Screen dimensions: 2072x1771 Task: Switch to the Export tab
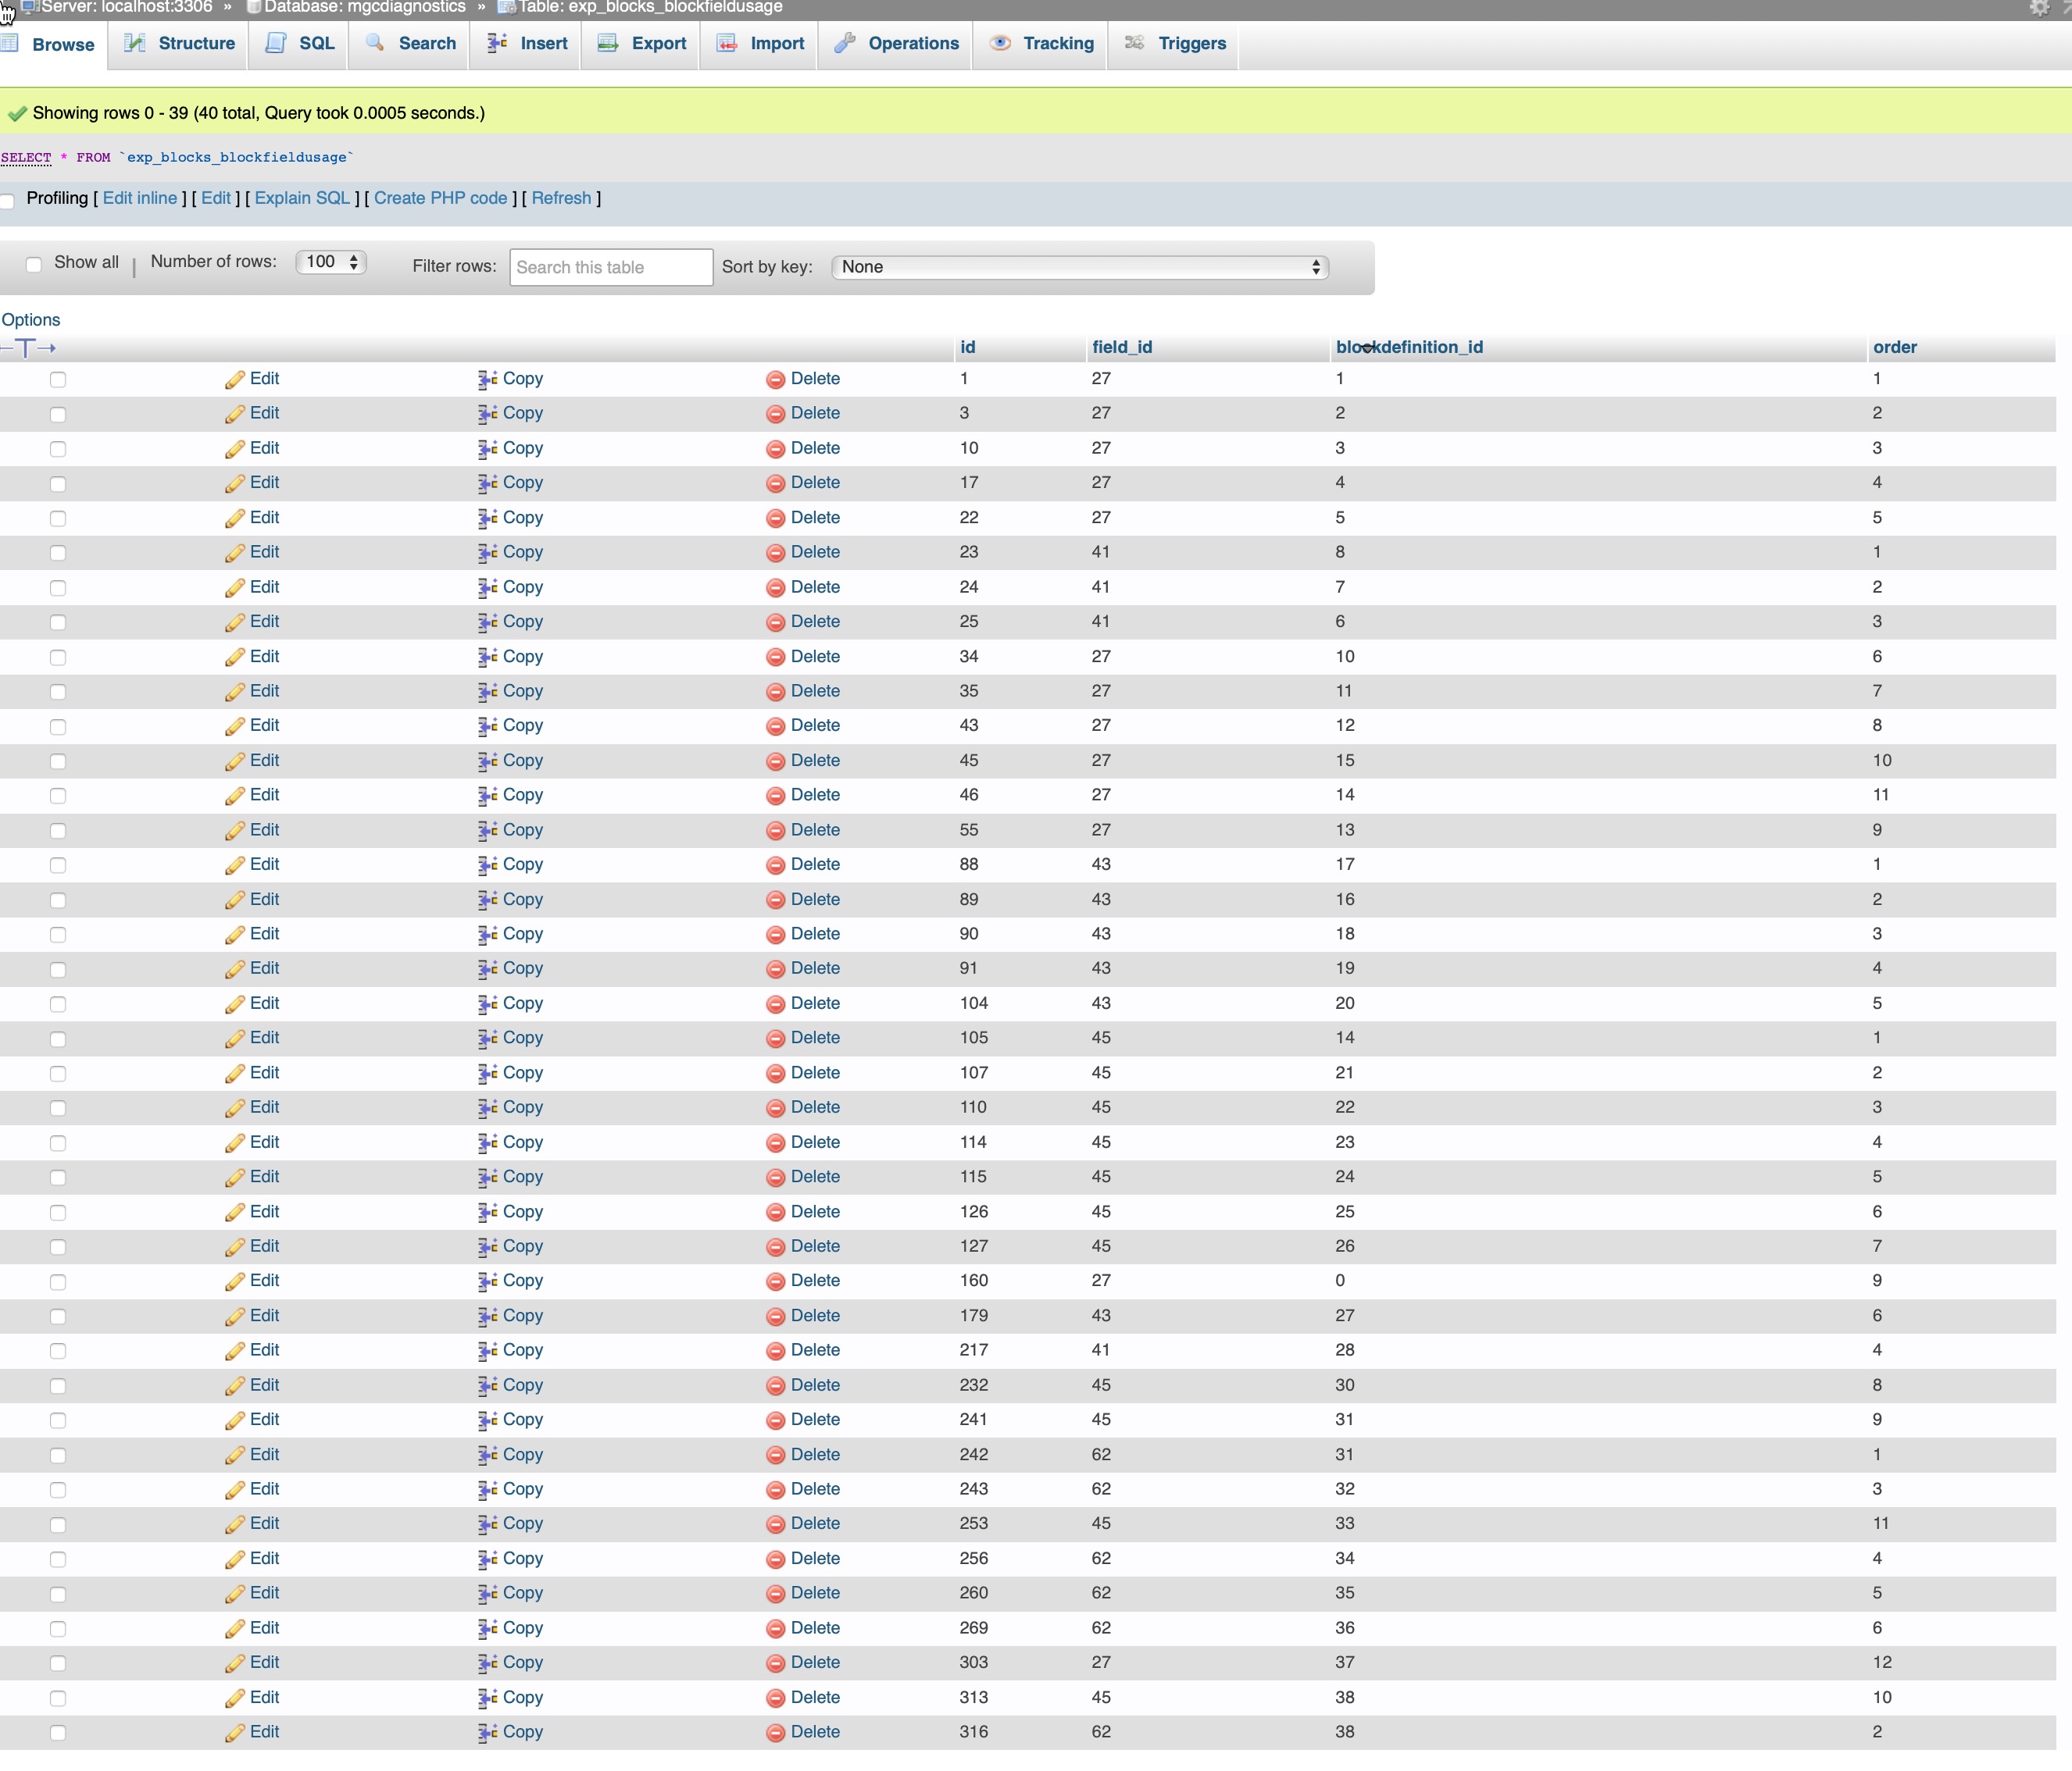point(641,44)
